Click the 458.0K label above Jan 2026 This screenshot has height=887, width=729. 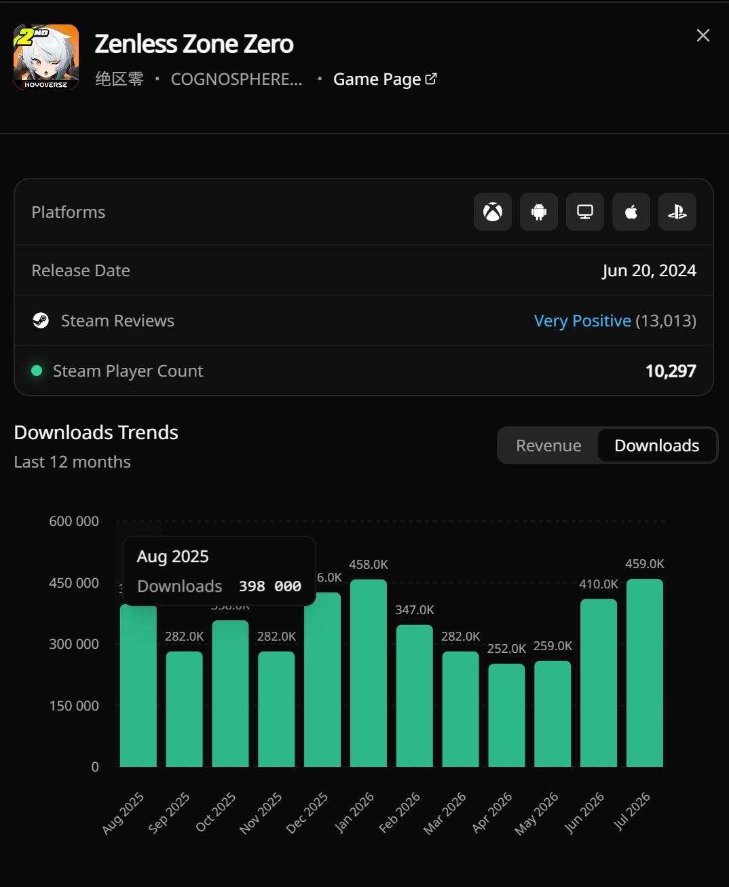pos(369,565)
